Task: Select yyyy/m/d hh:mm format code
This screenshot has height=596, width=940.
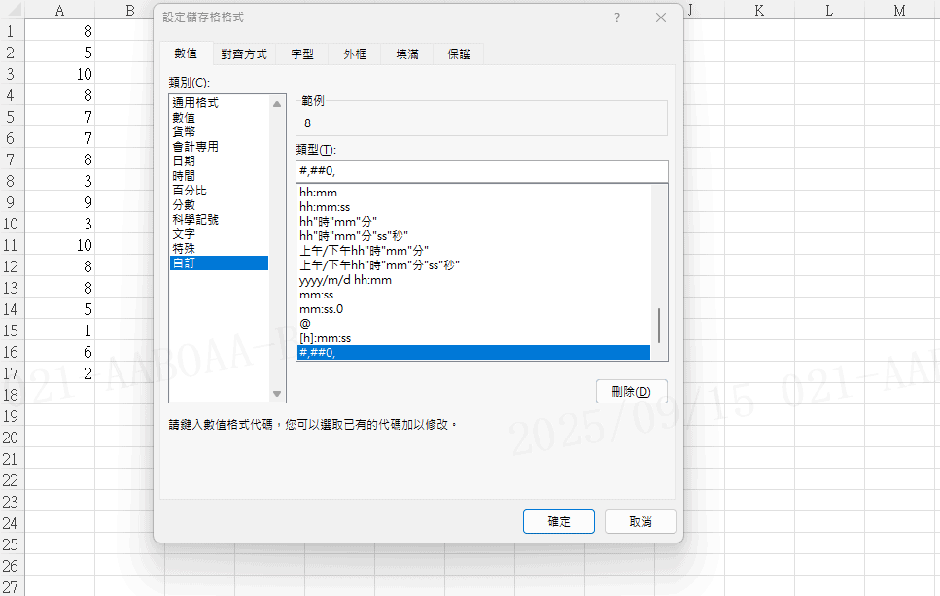Action: coord(346,280)
